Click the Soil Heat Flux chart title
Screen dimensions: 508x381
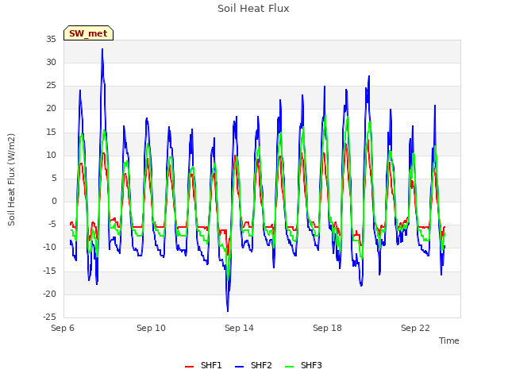(x=253, y=9)
